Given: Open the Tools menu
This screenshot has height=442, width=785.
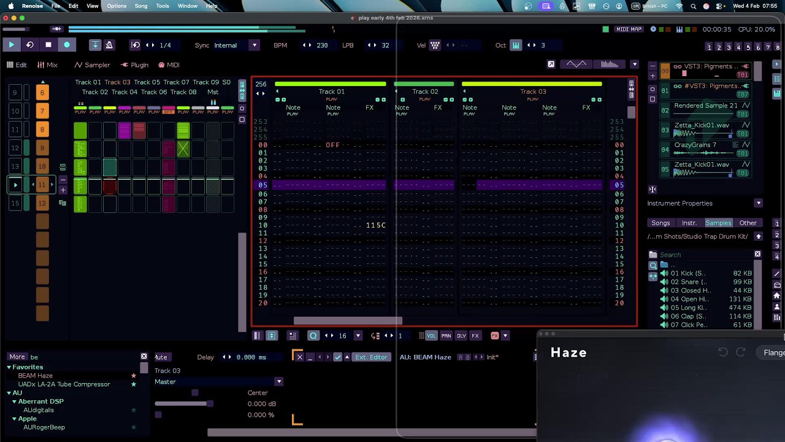Looking at the screenshot, I should coord(163,6).
